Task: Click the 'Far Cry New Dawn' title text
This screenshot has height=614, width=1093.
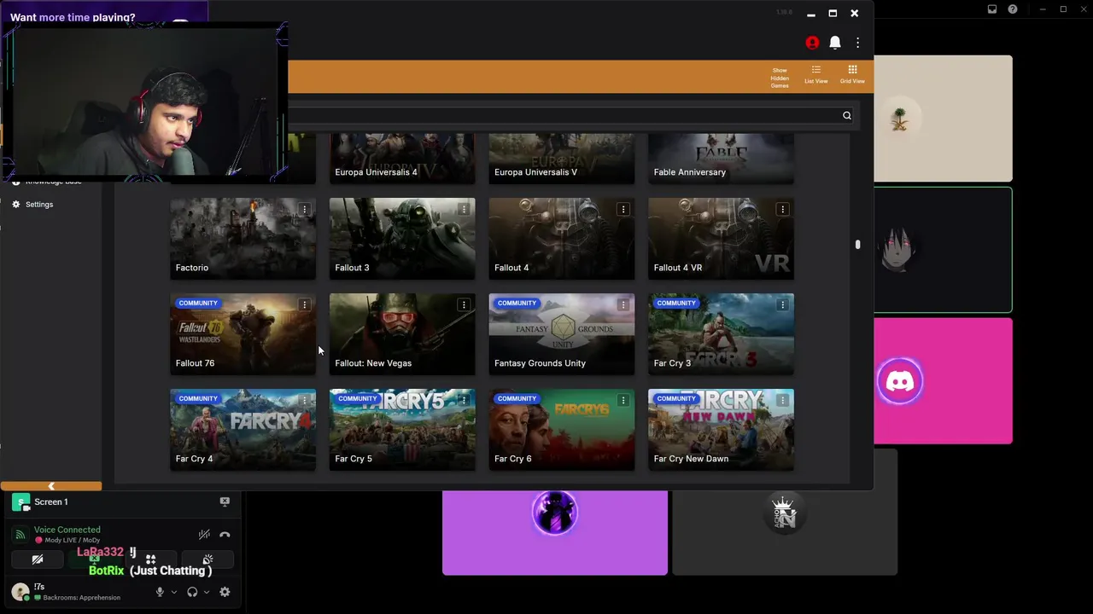Action: [x=691, y=459]
